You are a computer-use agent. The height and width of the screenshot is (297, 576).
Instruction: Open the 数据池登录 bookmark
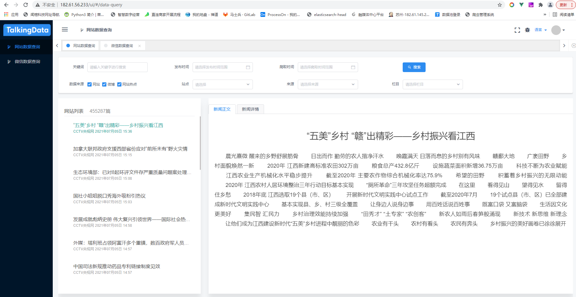(x=448, y=14)
